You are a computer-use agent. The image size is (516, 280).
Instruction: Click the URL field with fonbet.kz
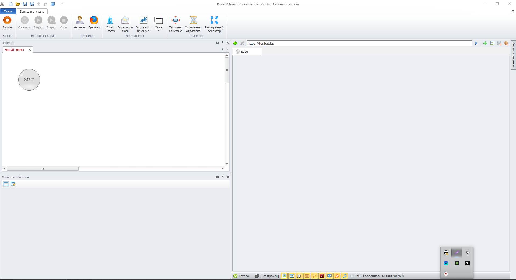(x=359, y=43)
